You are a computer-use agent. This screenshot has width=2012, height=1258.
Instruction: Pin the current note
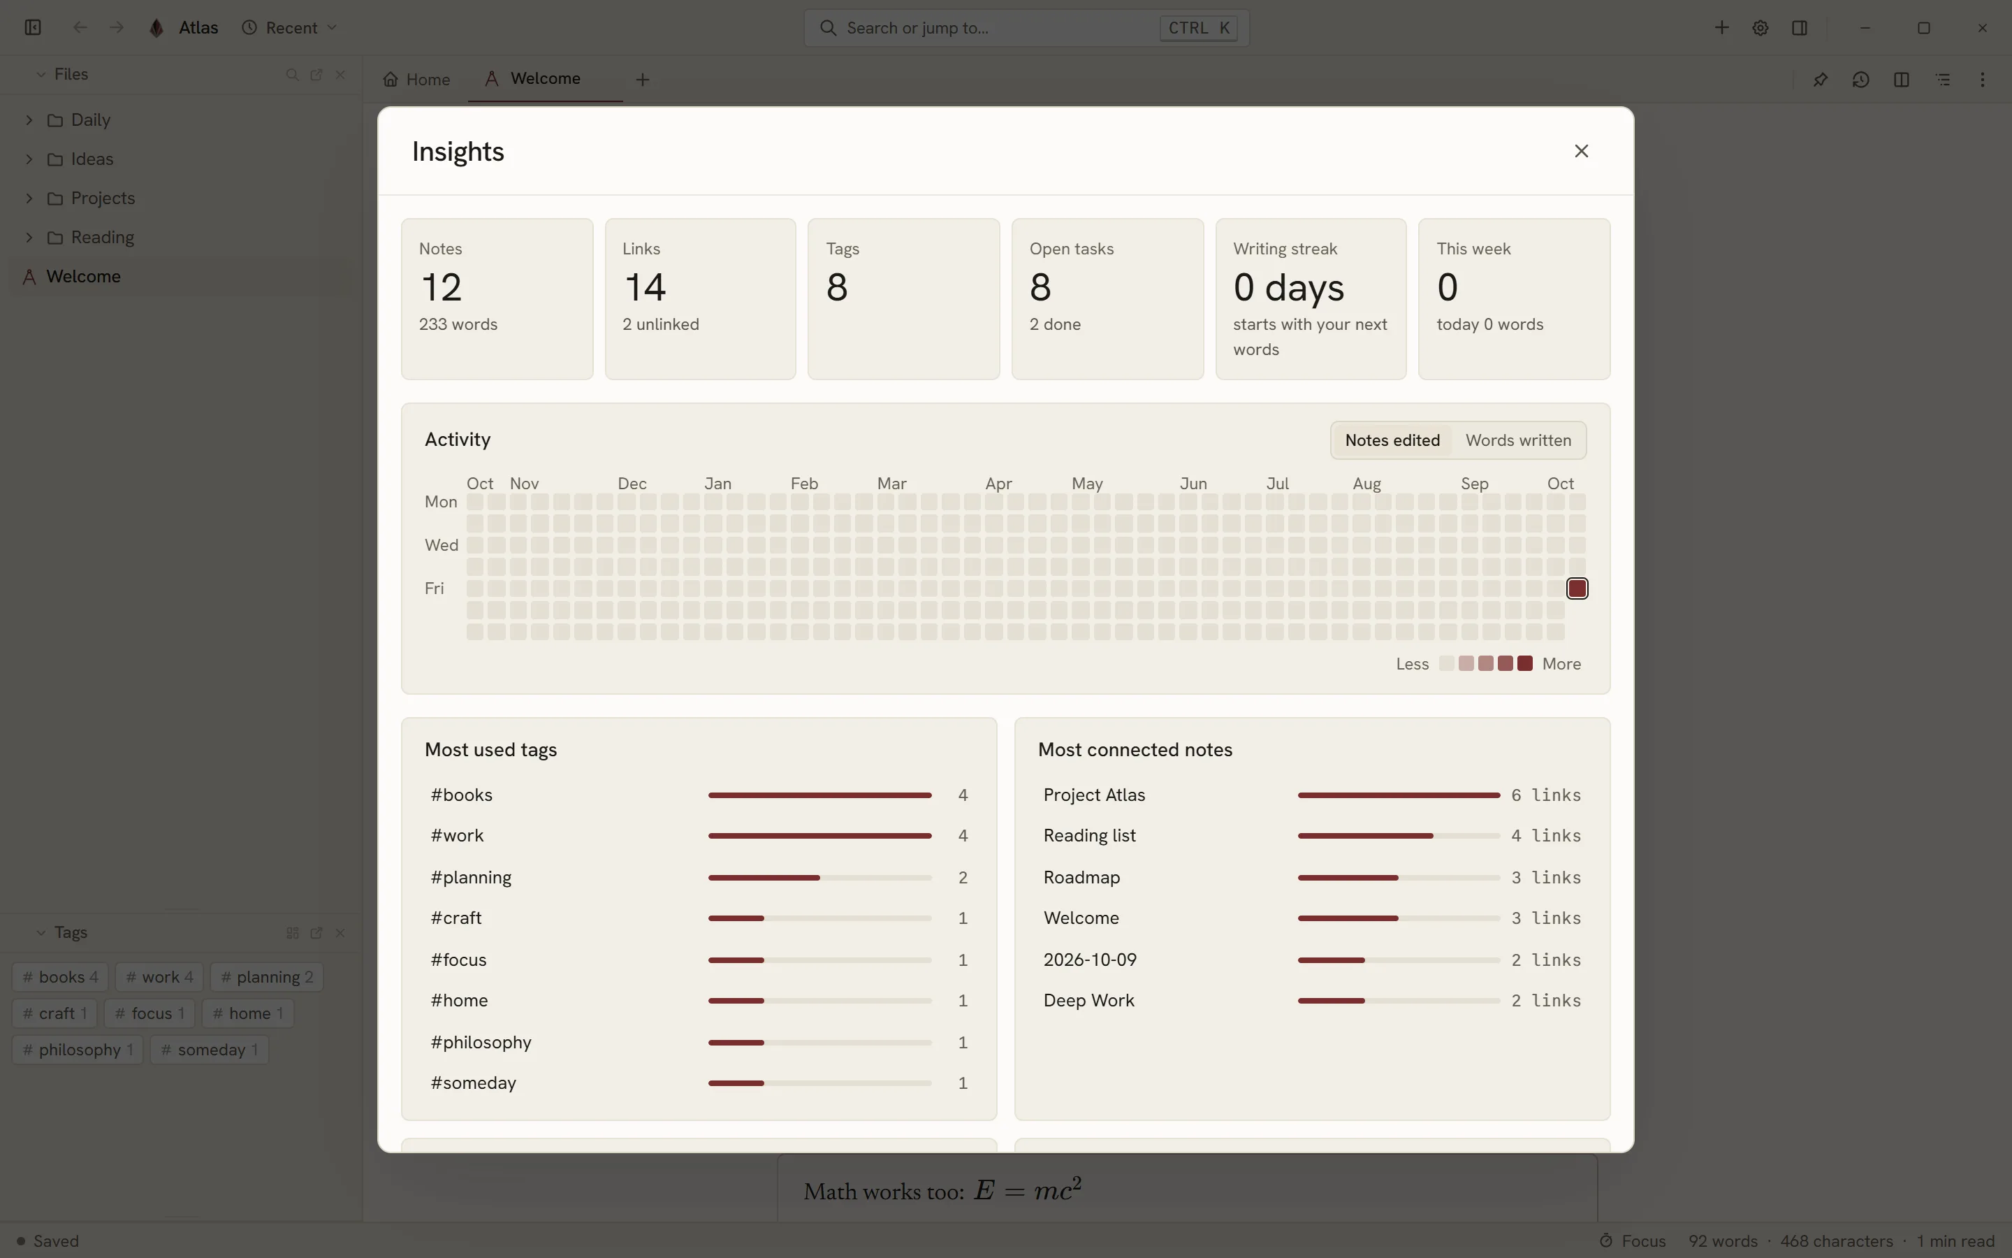pos(1820,79)
